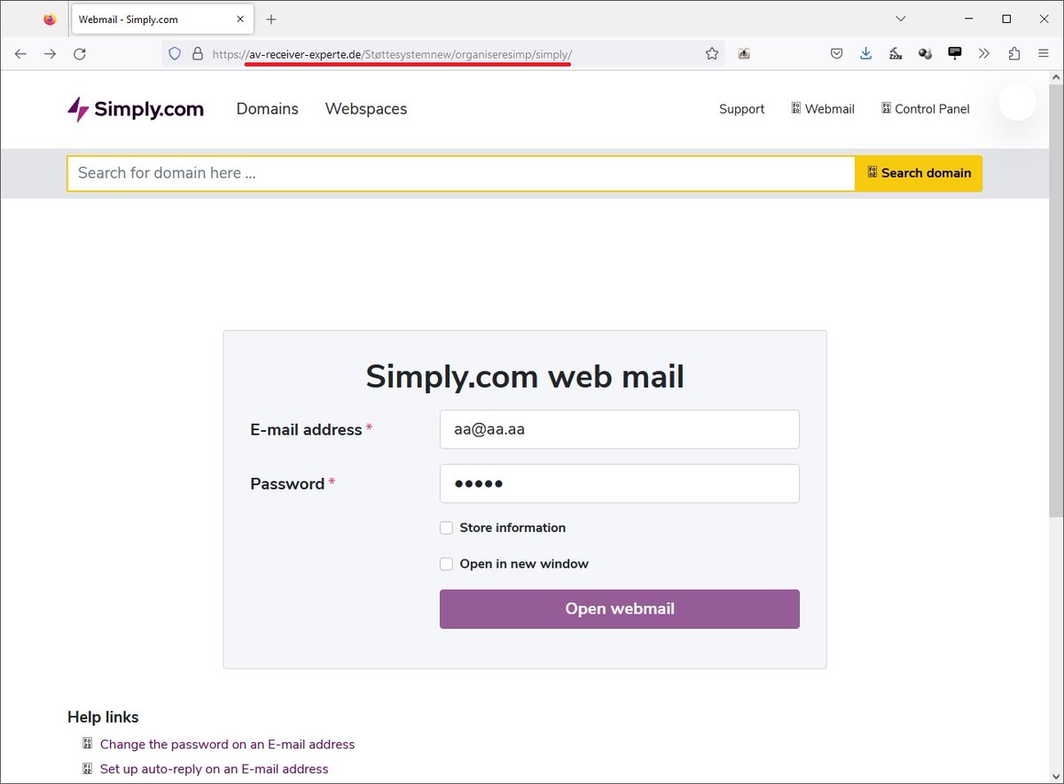Click the Password label
Screen dimensions: 1064x784
click(287, 484)
